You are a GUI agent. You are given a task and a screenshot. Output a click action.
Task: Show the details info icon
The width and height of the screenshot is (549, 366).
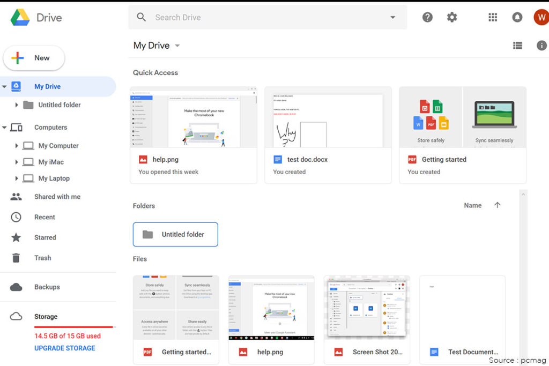click(x=541, y=46)
